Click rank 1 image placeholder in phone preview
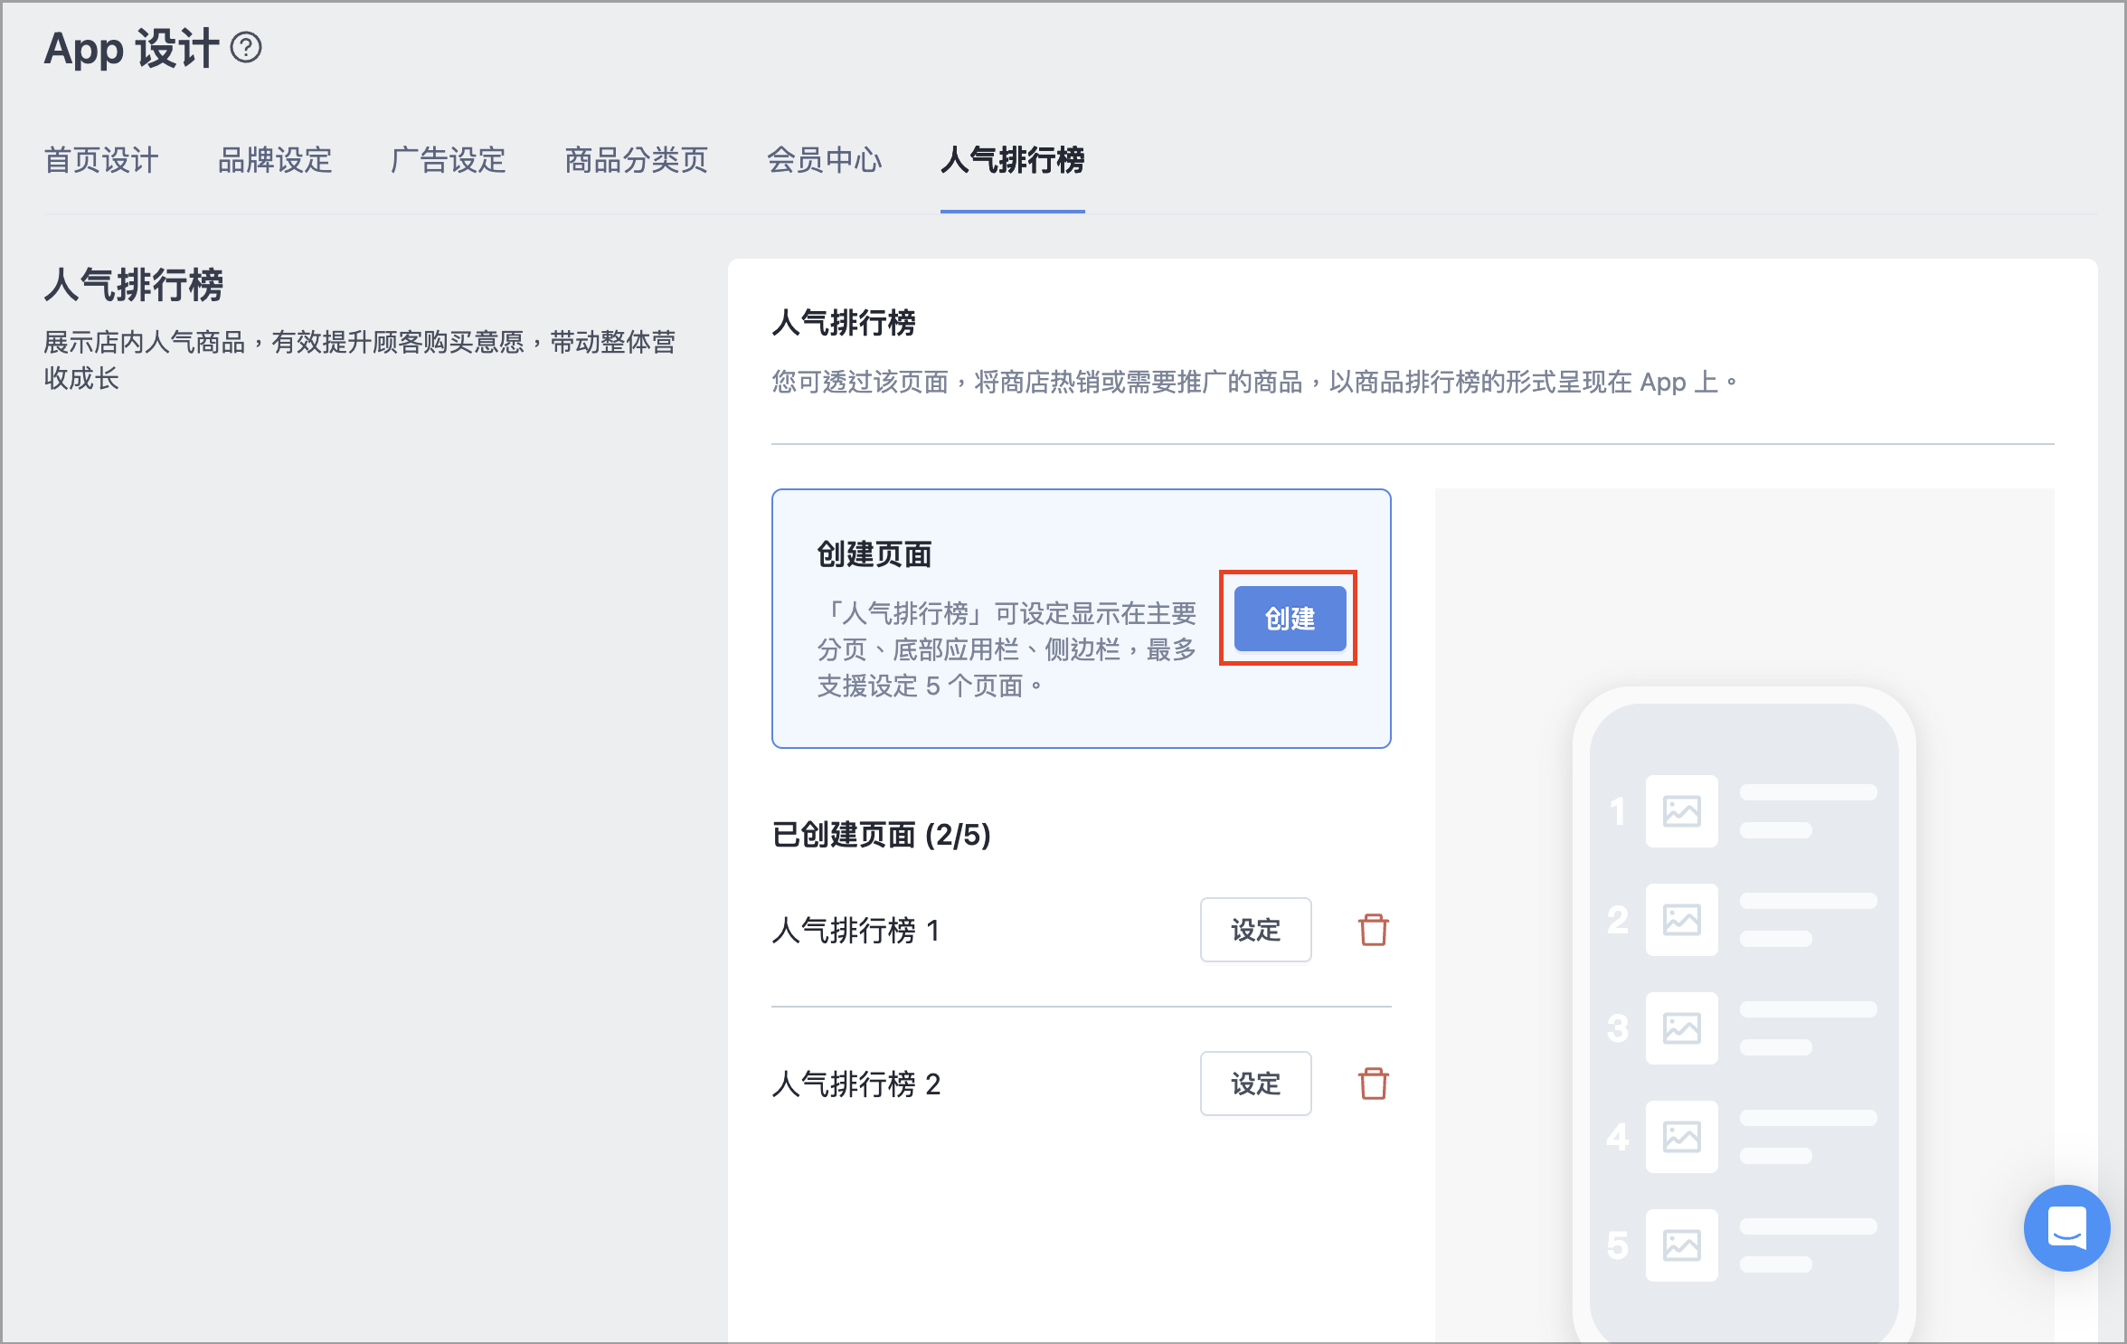 1681,811
